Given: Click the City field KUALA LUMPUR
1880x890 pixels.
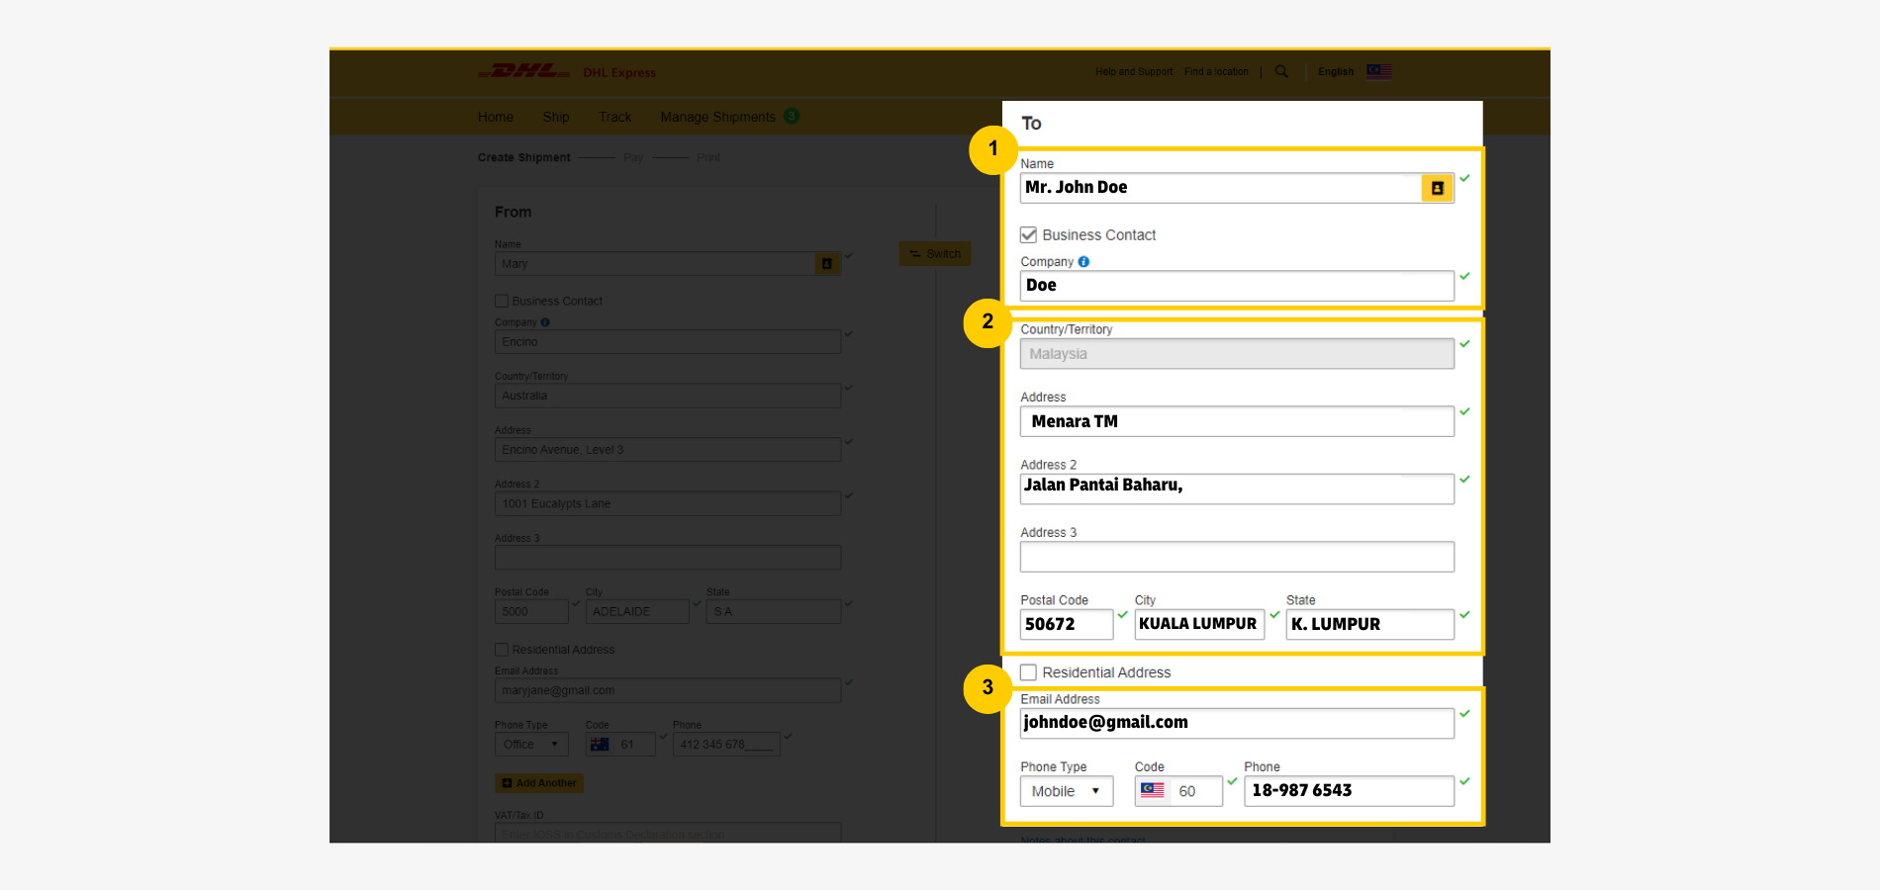Looking at the screenshot, I should (1199, 624).
